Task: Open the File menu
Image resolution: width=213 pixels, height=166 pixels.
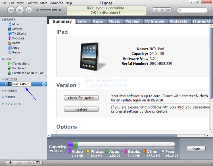Action: click(4, 3)
